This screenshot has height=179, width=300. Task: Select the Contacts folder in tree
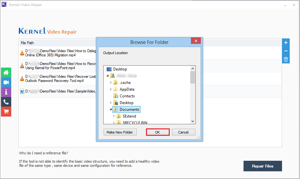[x=127, y=96]
